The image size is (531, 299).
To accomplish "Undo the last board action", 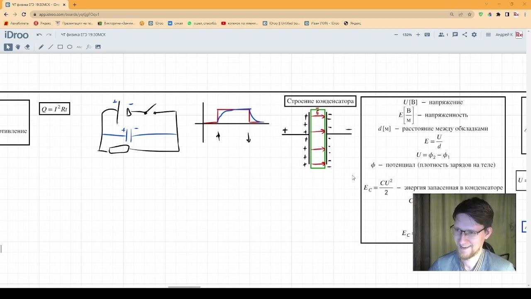I will [39, 35].
